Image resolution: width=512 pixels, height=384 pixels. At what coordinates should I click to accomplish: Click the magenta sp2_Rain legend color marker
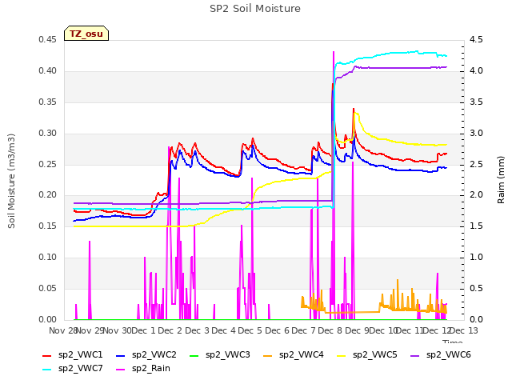coord(121,370)
